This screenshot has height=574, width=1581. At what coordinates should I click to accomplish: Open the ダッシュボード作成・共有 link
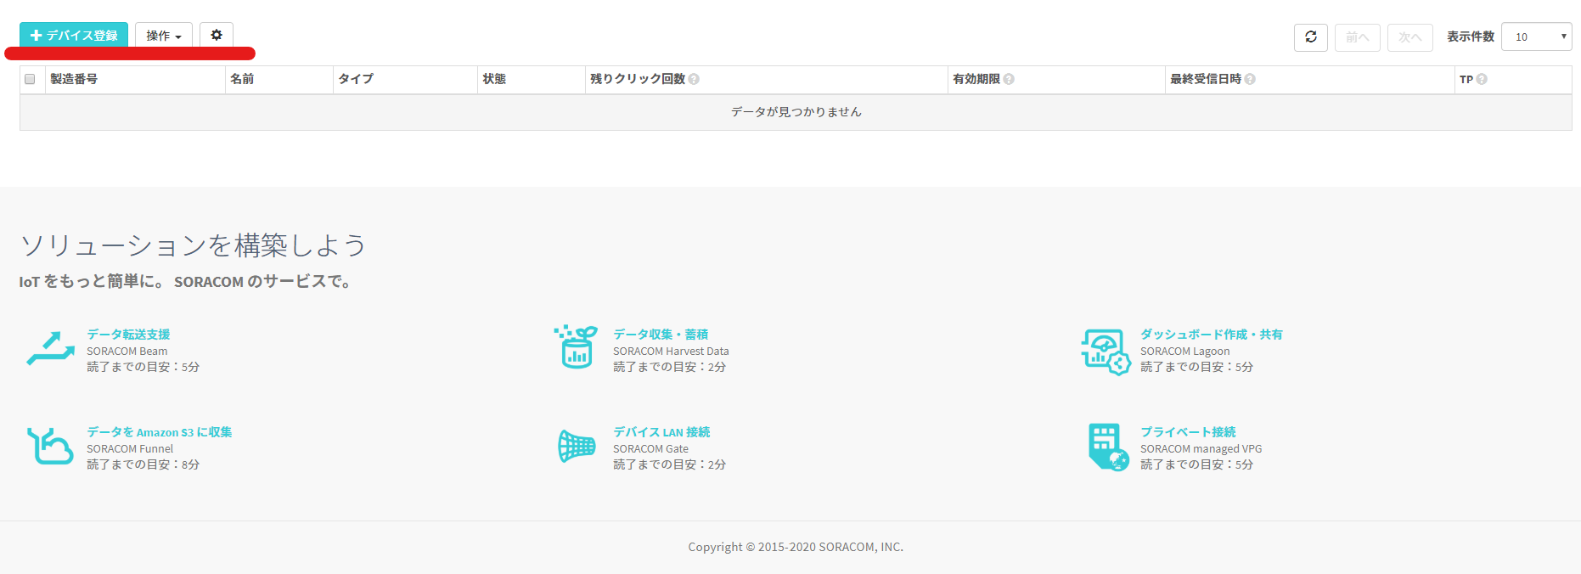tap(1212, 335)
